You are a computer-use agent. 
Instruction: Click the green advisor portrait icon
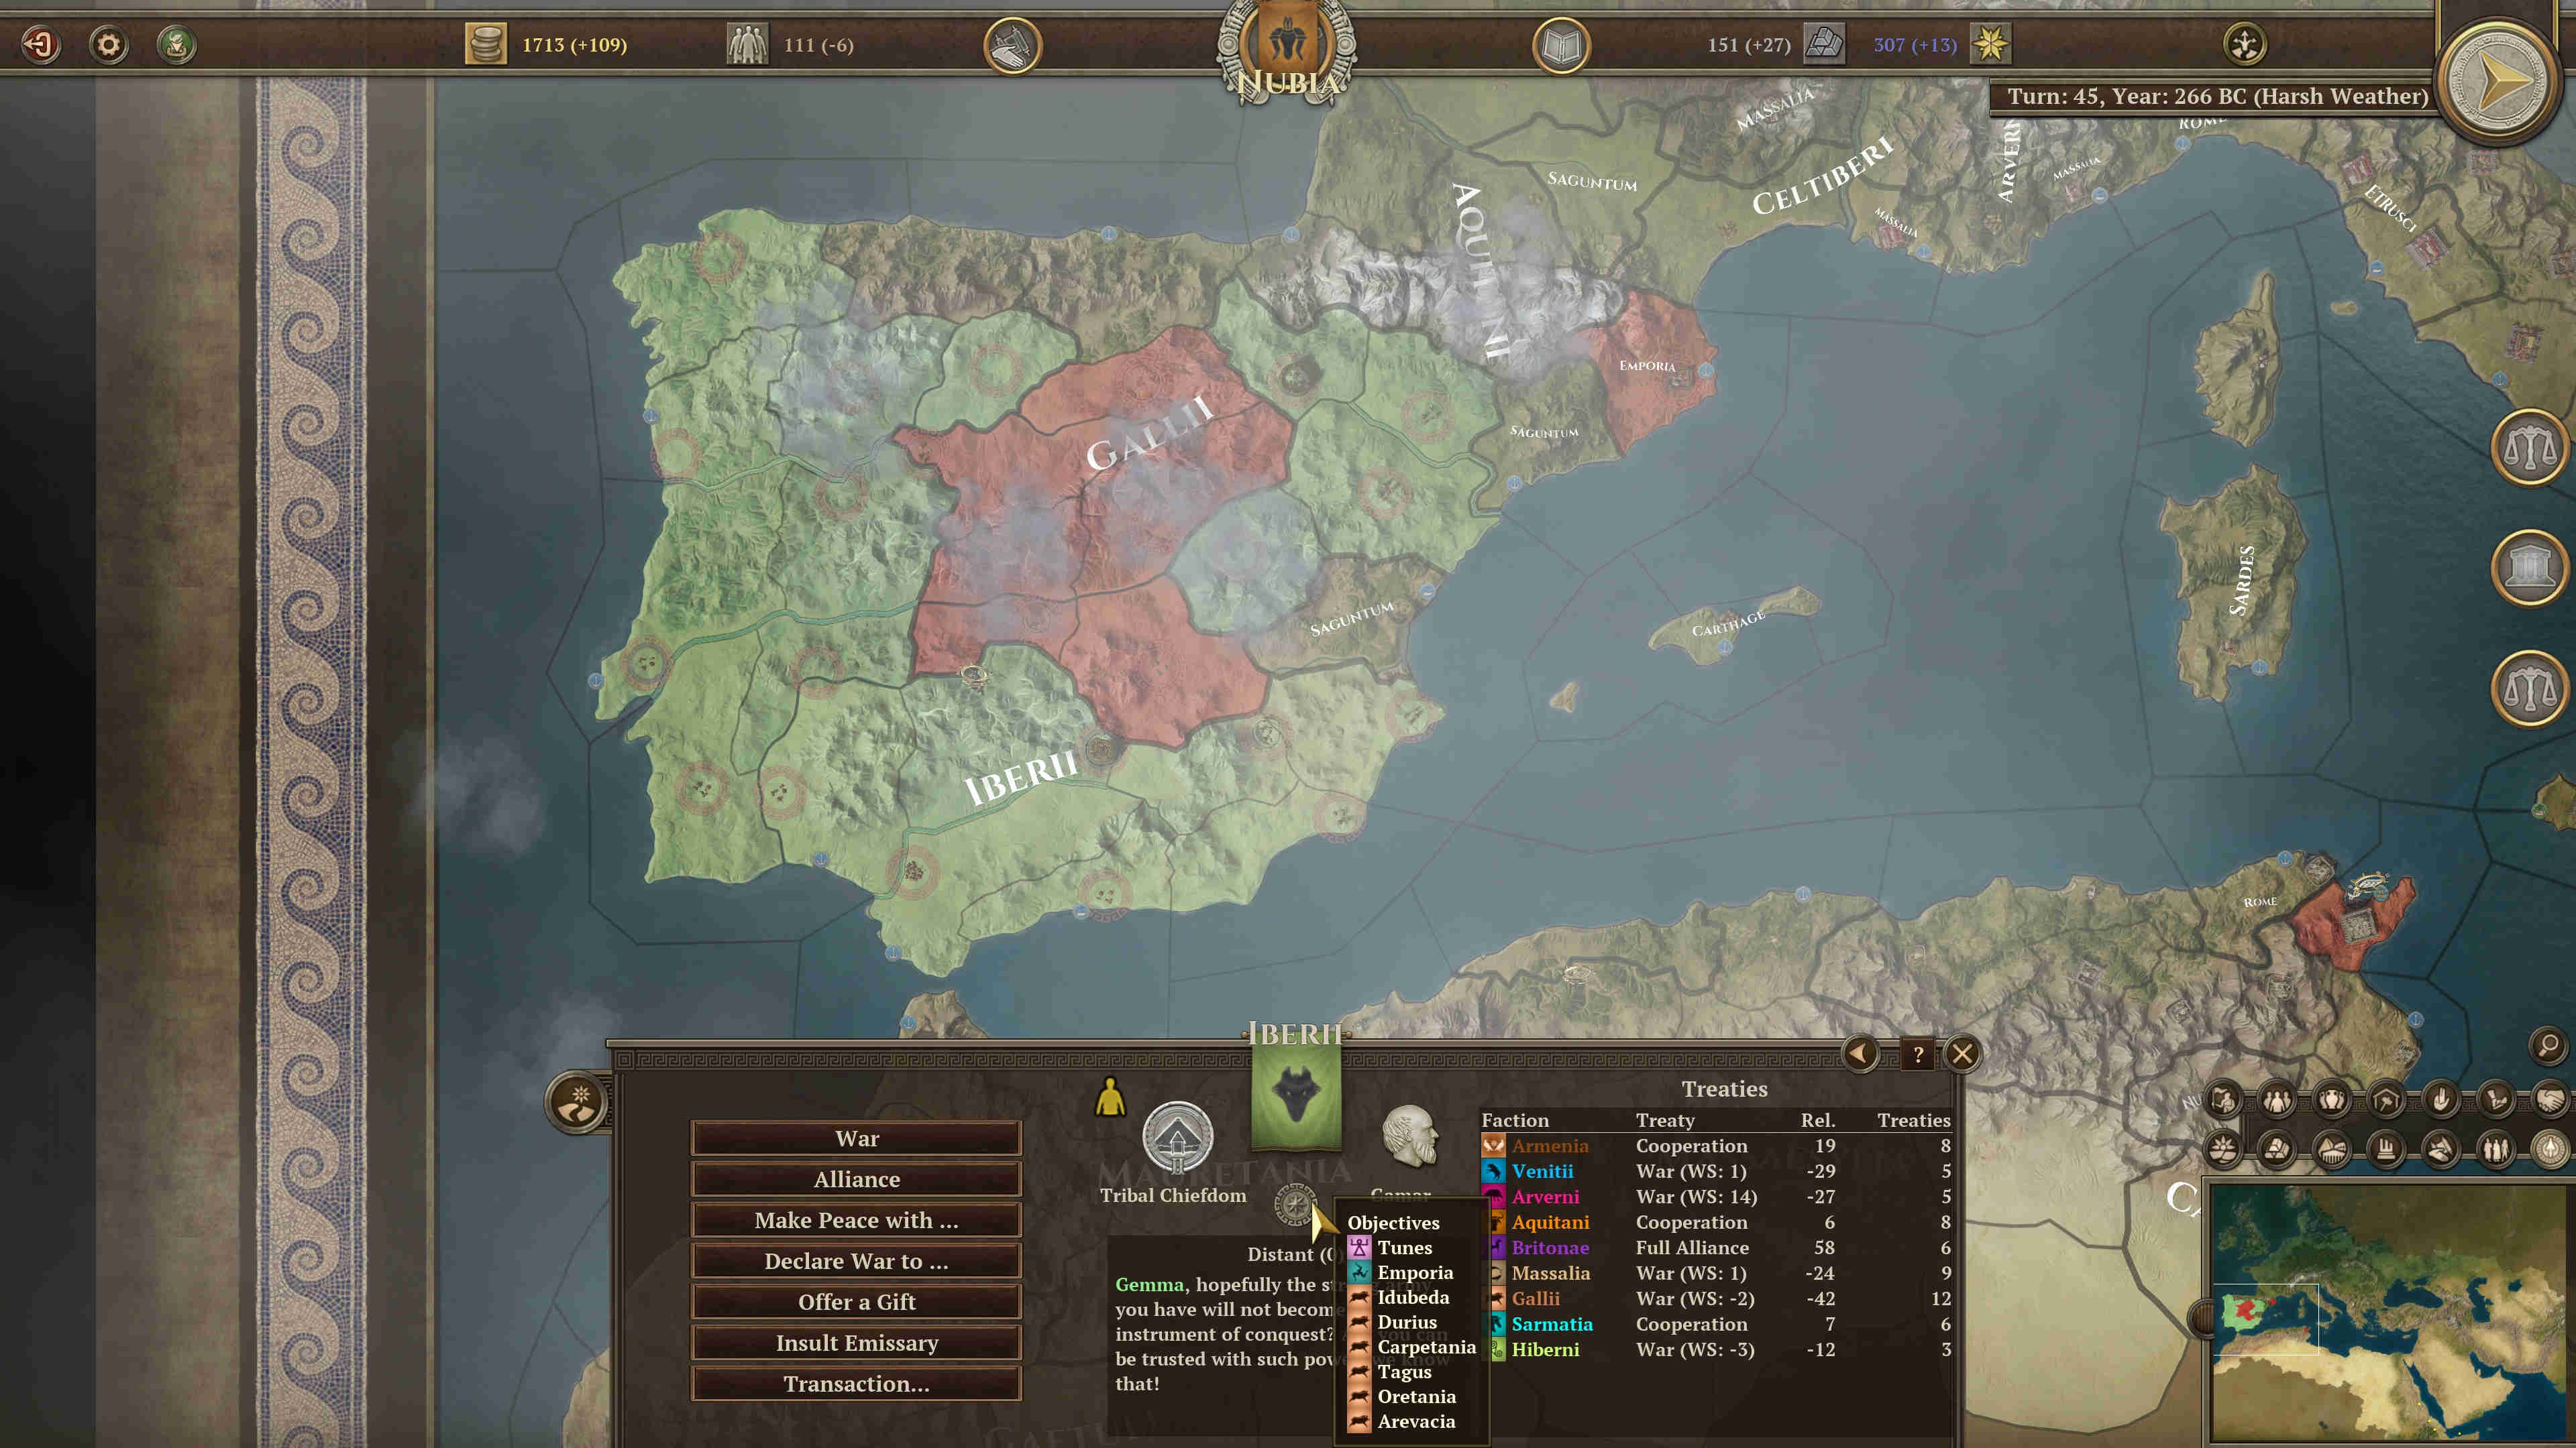tap(177, 44)
